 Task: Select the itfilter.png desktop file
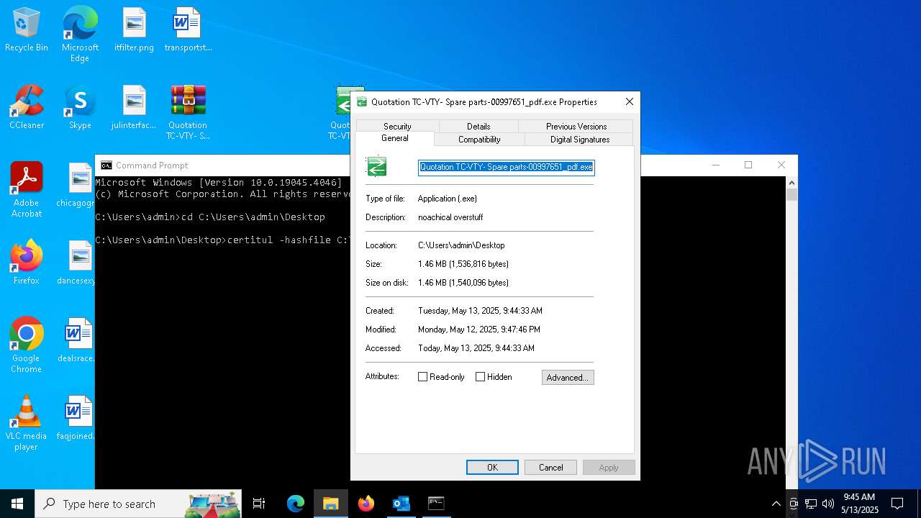click(134, 30)
